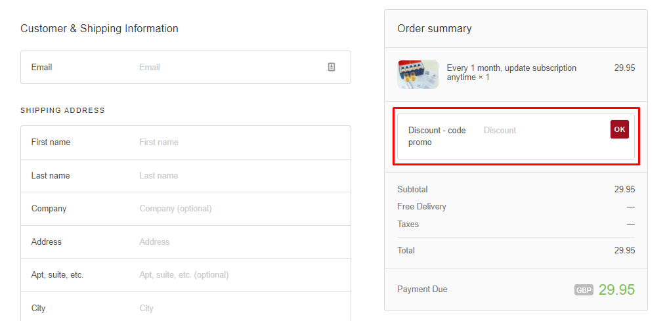Click into the First name field
Screen dimensions: 667x321
coord(236,142)
